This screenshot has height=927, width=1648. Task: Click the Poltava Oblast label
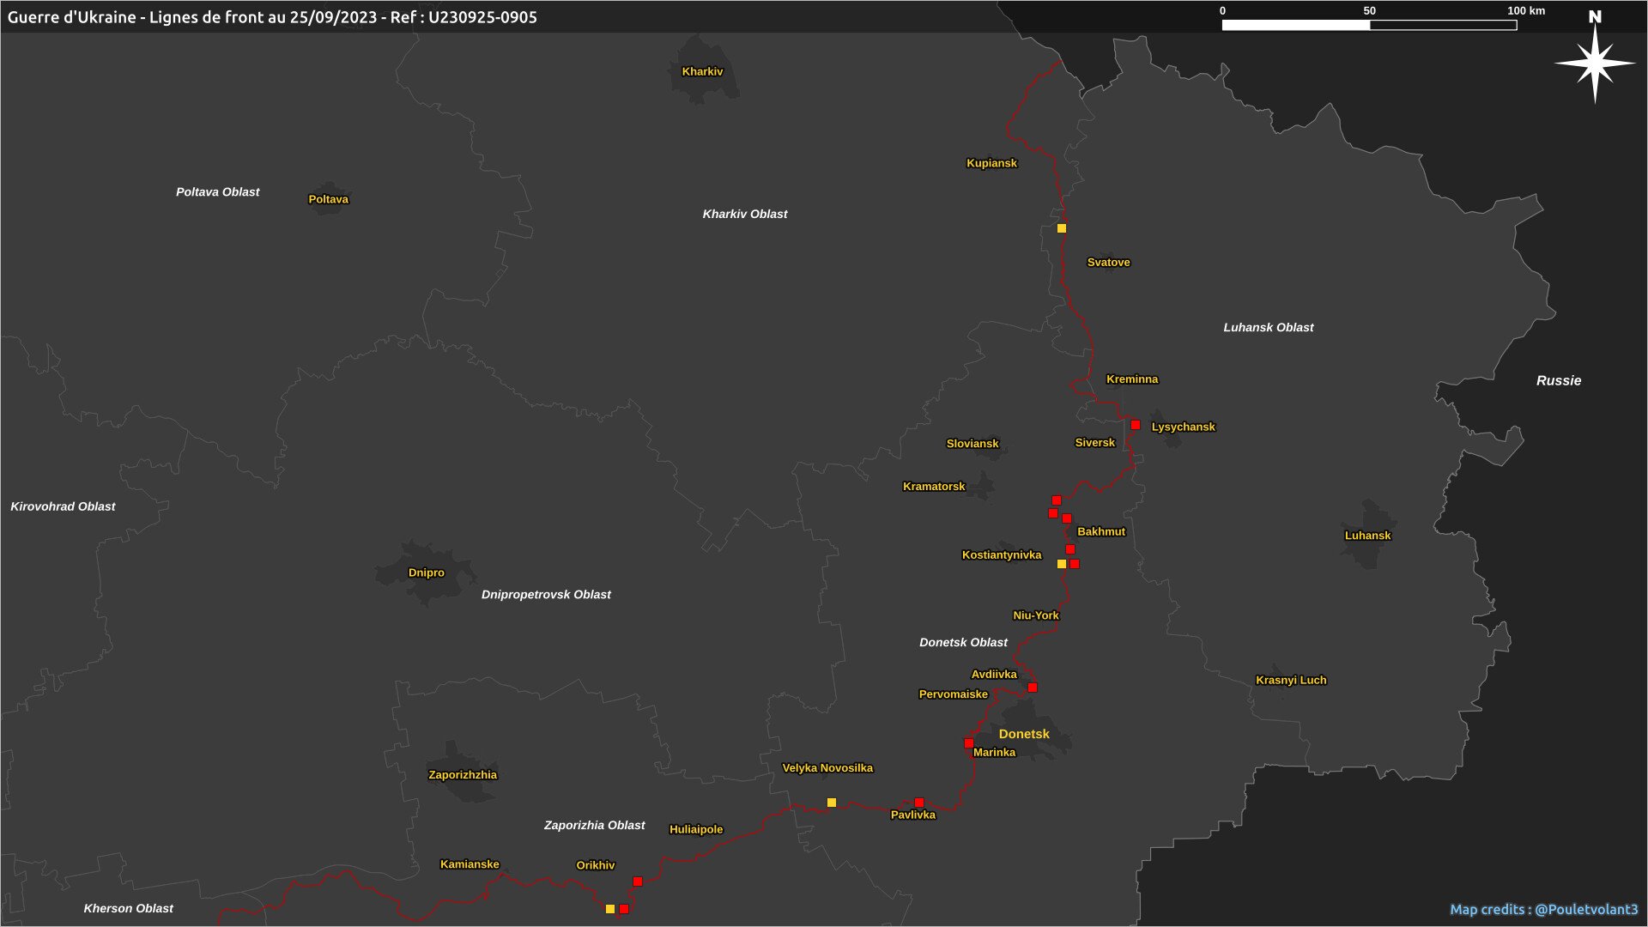pyautogui.click(x=218, y=191)
